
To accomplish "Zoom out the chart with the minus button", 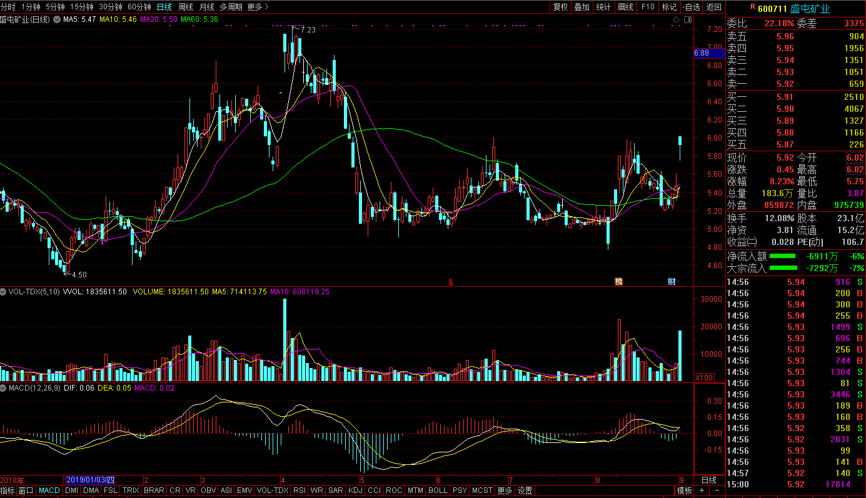I will click(x=717, y=491).
